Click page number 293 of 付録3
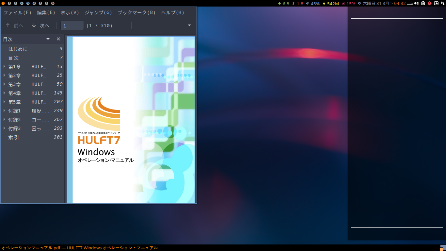This screenshot has height=251, width=446. pos(58,128)
